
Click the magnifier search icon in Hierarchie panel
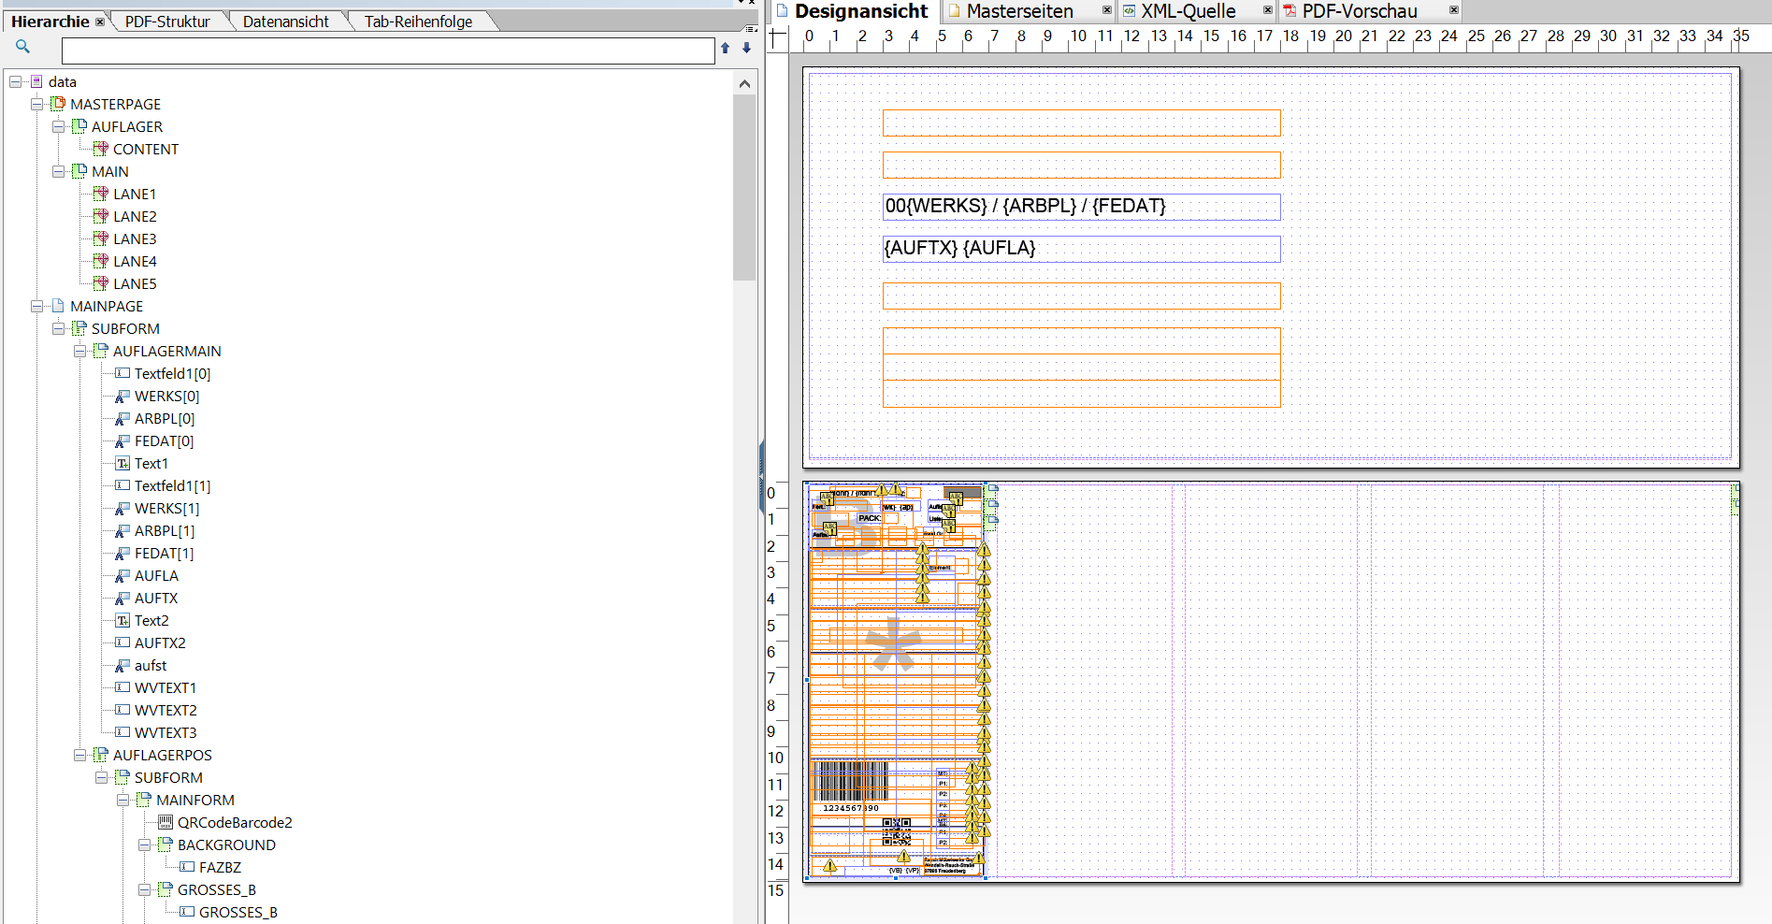(x=22, y=46)
